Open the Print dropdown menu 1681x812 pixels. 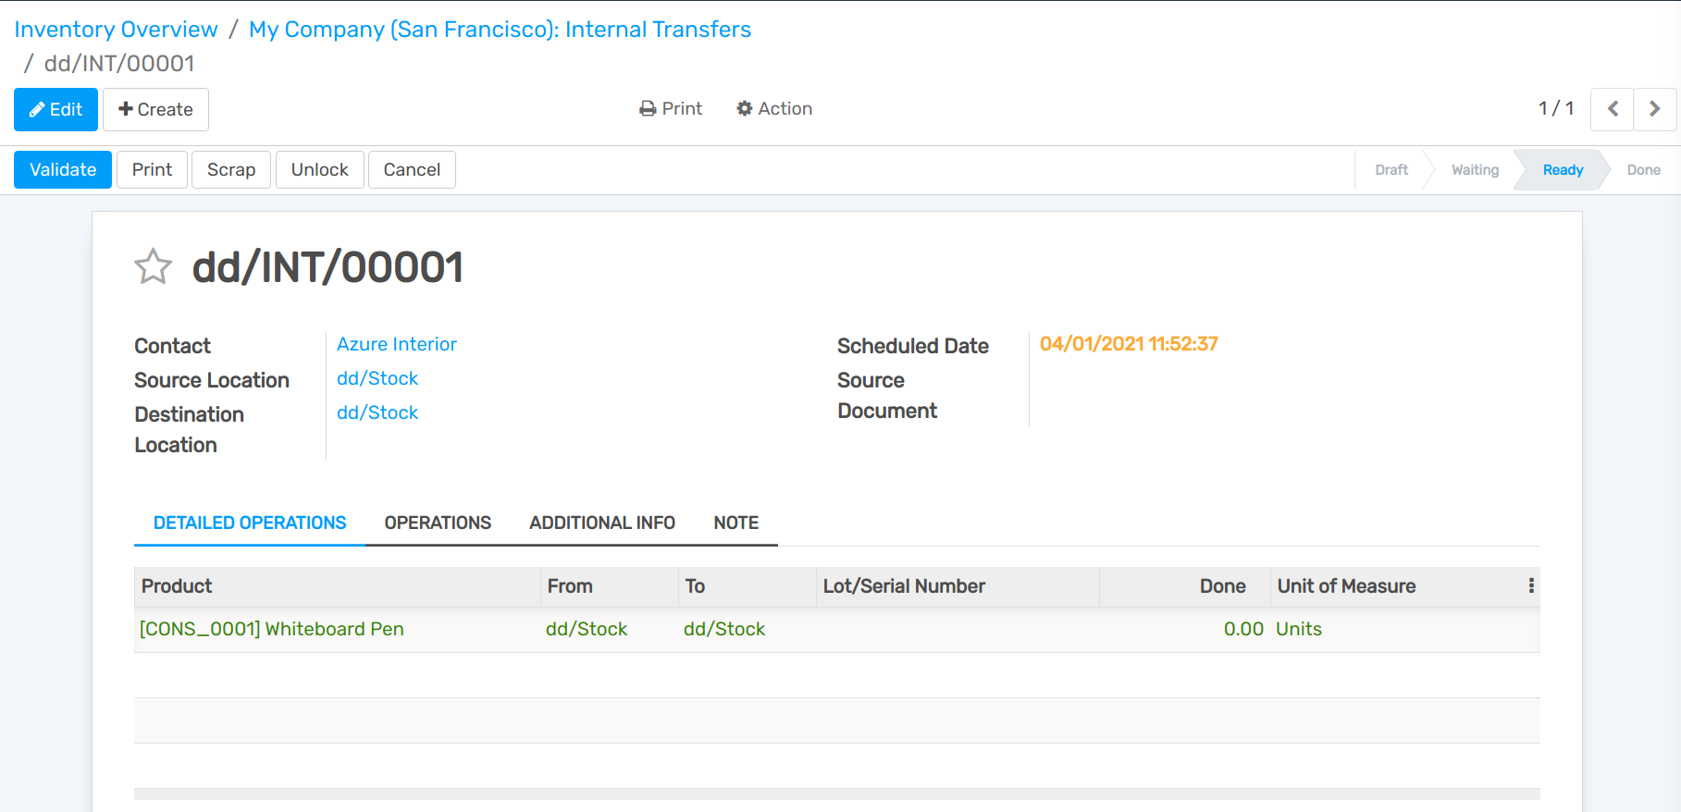671,109
